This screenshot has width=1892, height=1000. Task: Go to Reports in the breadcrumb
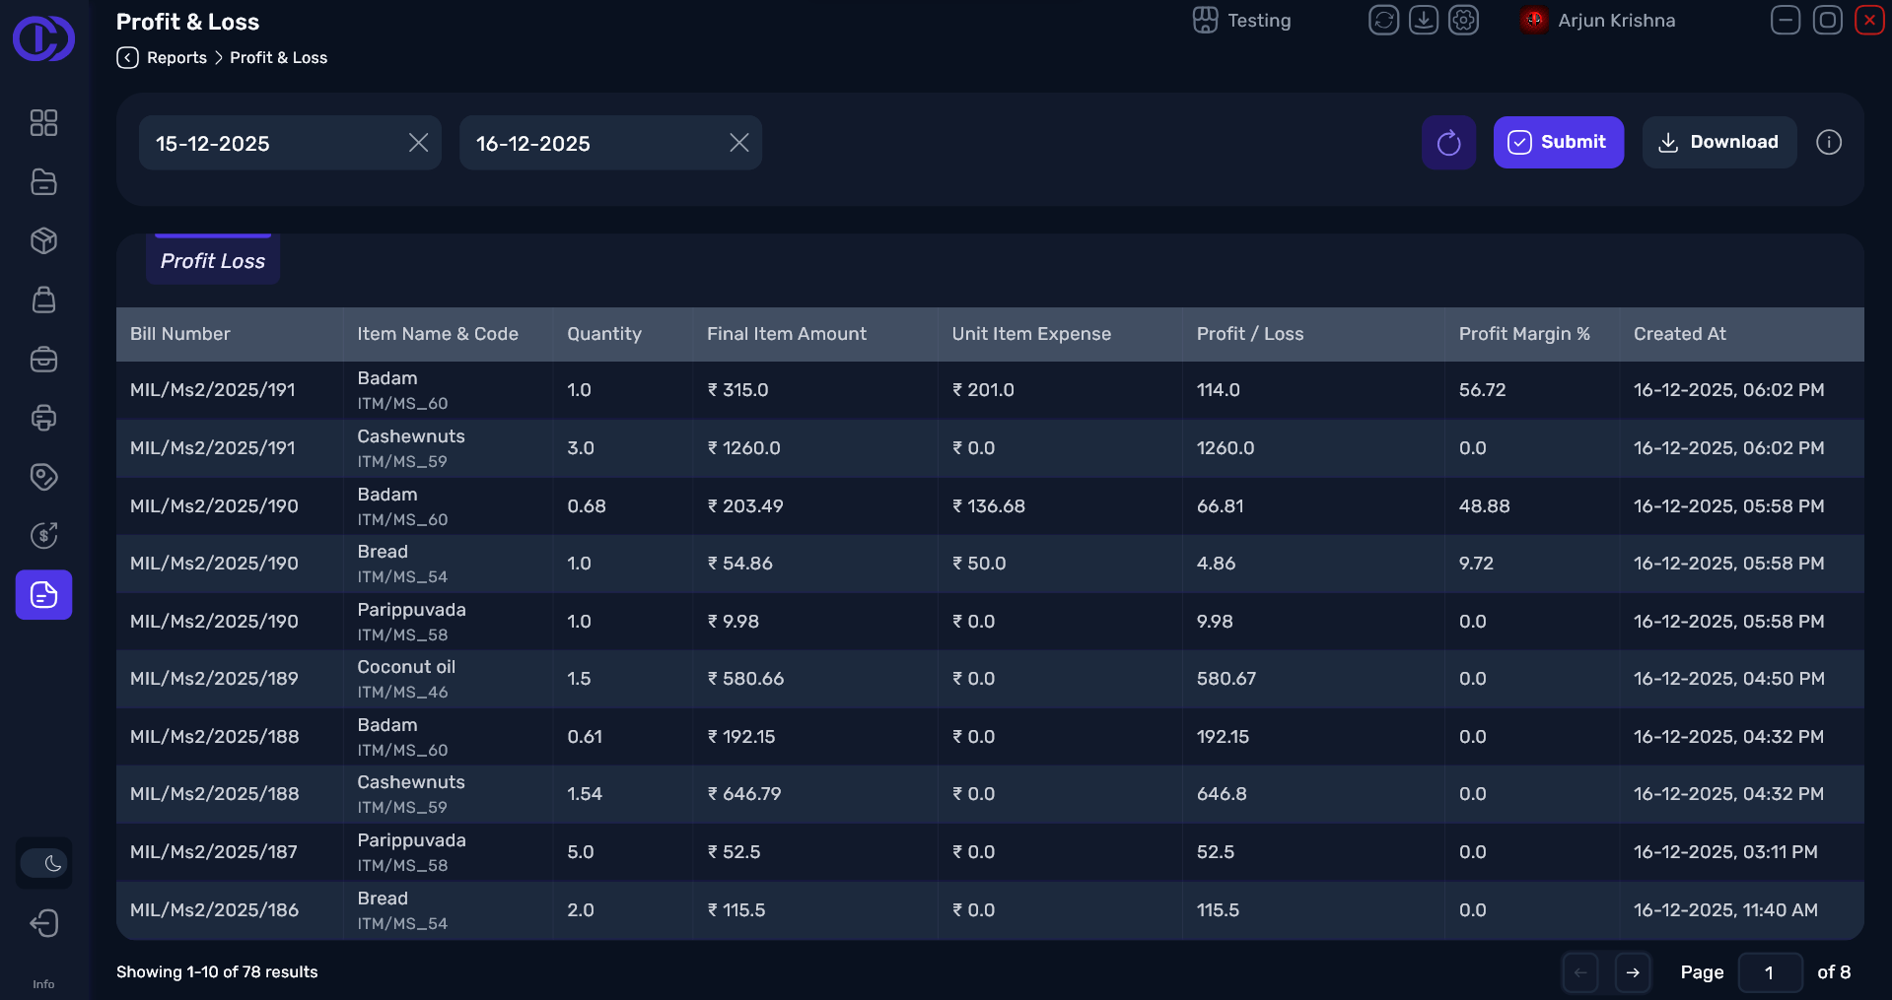point(176,58)
